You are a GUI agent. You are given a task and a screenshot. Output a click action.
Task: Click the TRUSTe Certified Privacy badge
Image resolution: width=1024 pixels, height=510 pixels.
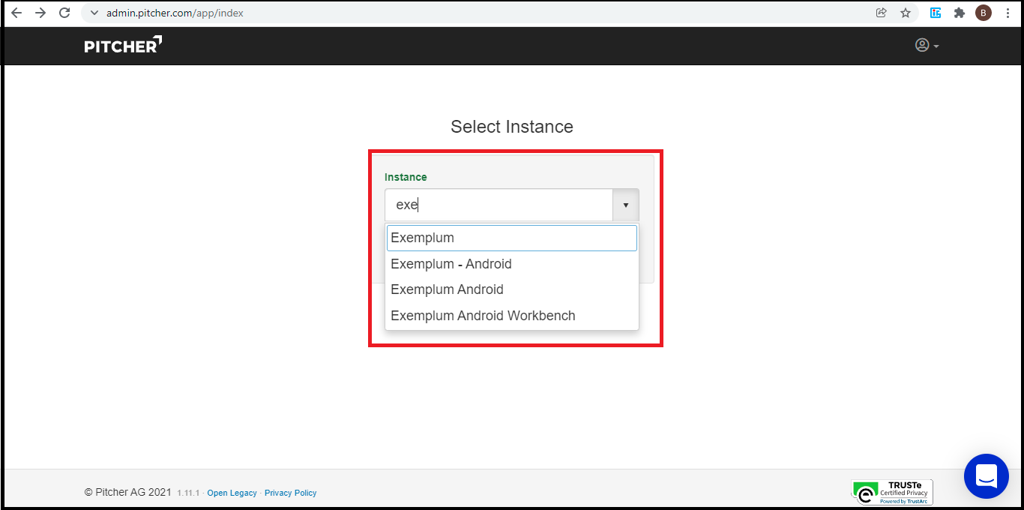(x=892, y=492)
